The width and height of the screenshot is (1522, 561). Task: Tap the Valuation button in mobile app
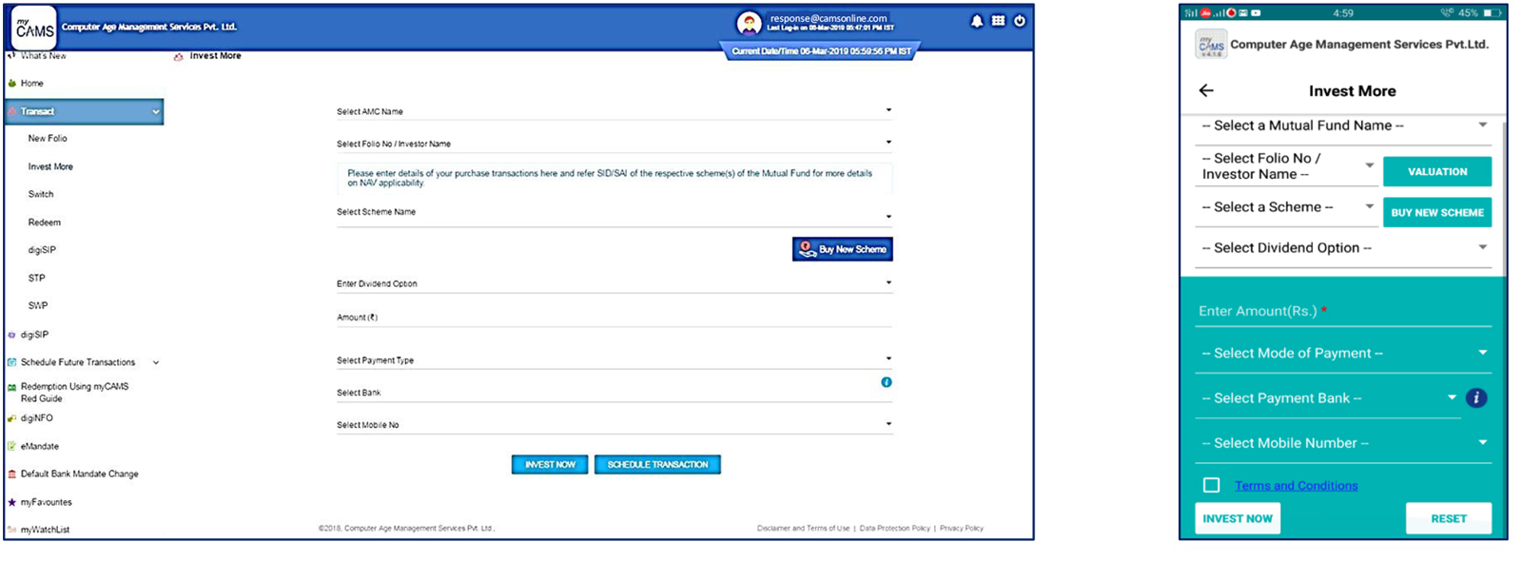(1436, 172)
